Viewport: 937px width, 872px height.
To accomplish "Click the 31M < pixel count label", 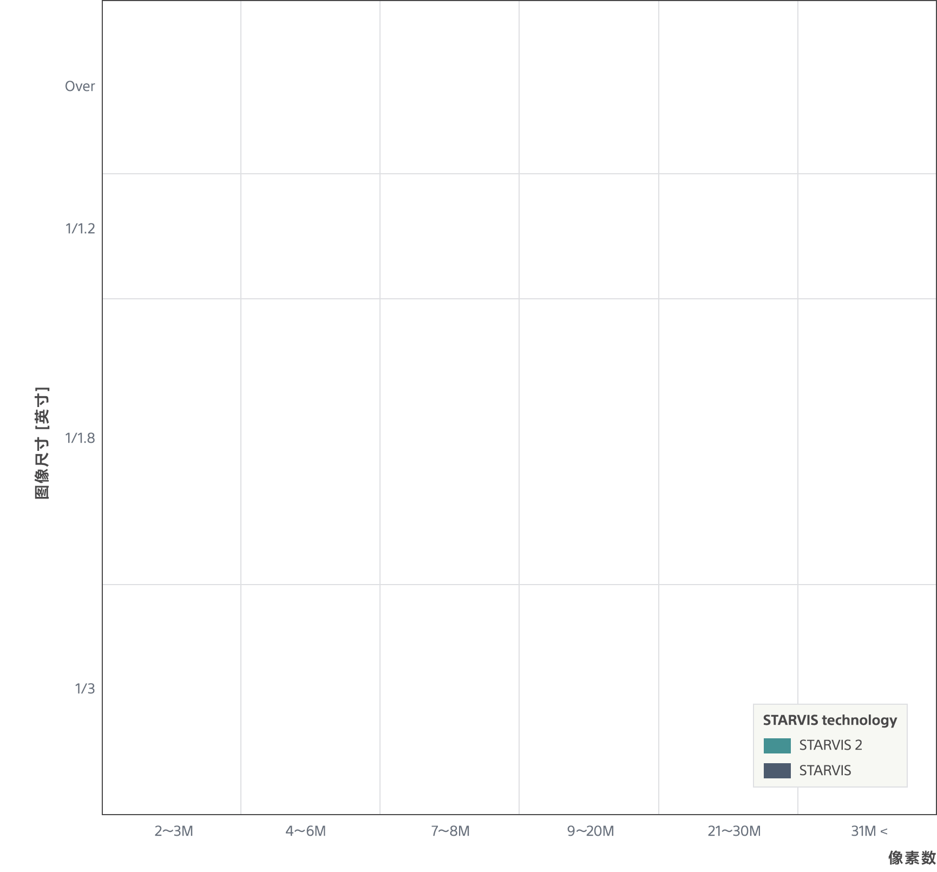I will tap(869, 831).
